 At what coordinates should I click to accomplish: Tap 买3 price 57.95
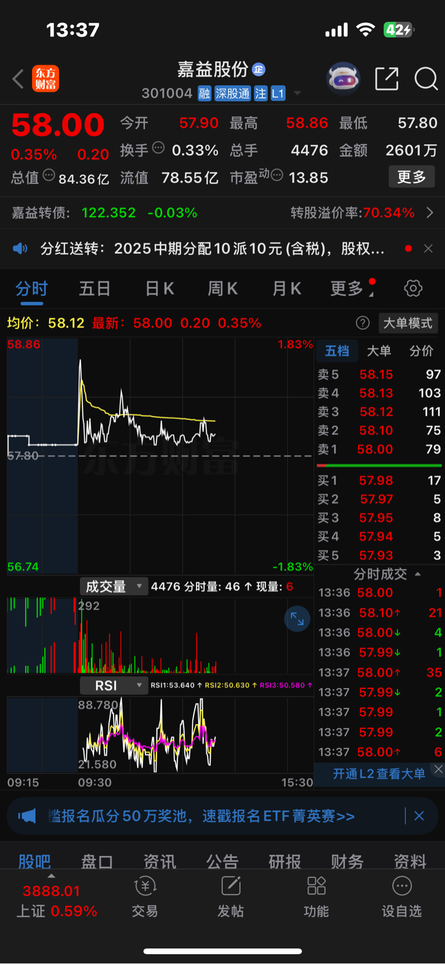tap(376, 518)
